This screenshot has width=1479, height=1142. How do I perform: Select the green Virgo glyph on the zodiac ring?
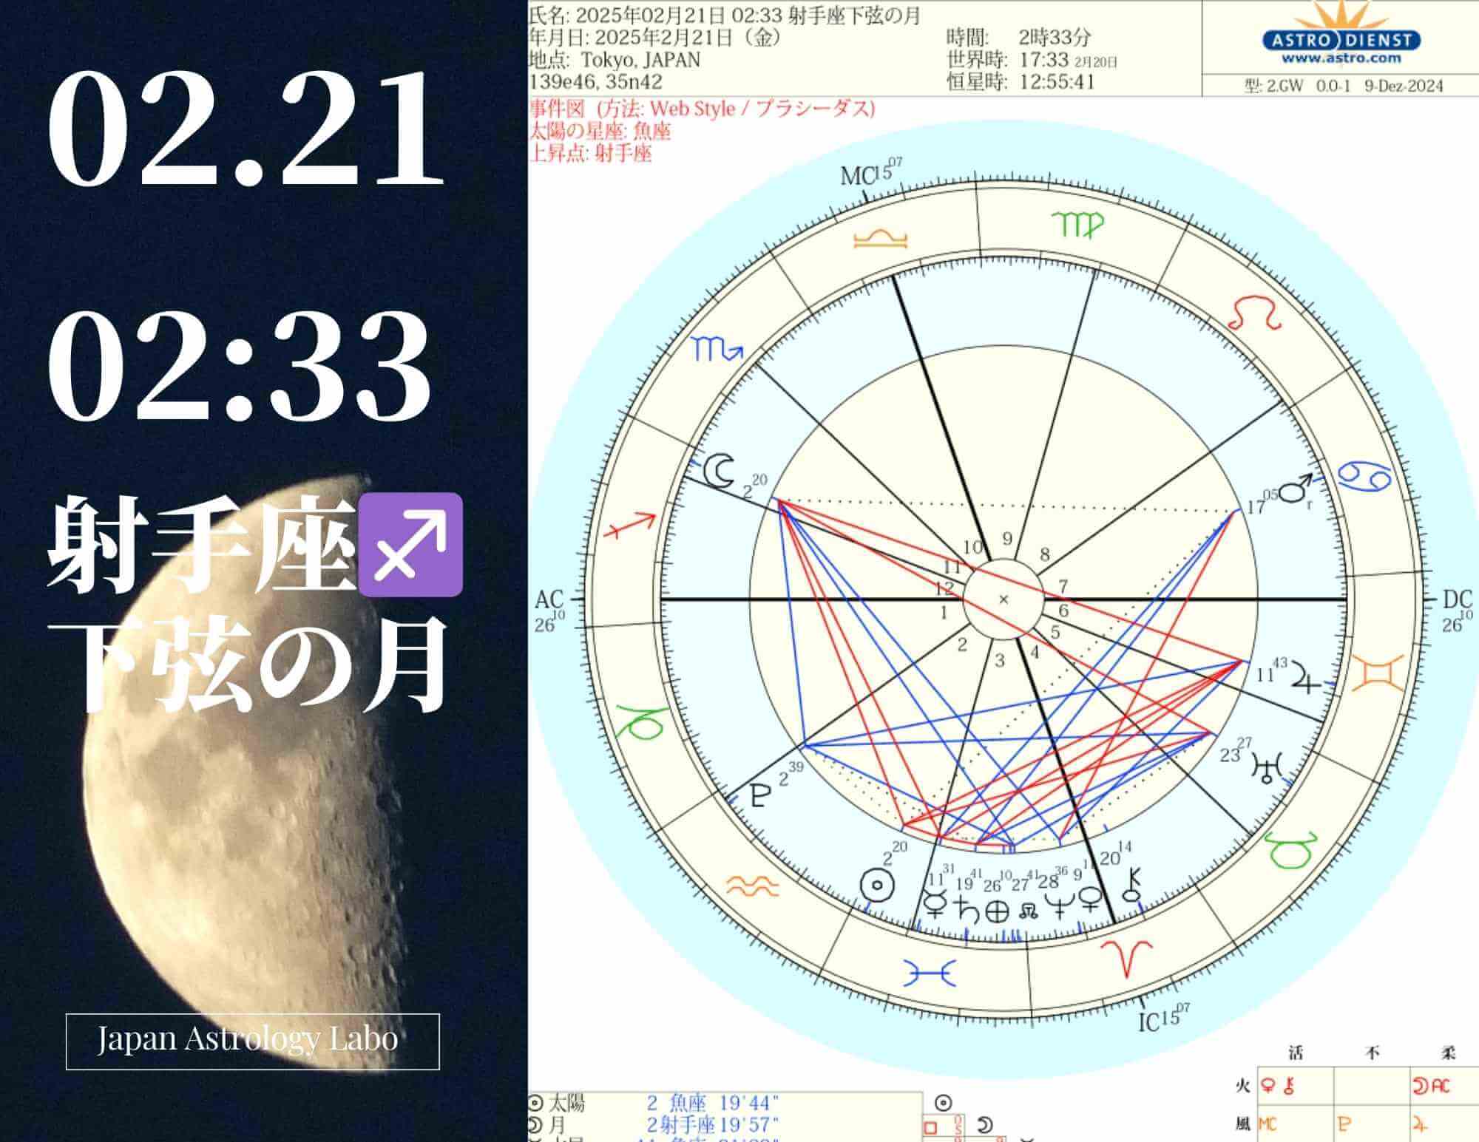[1078, 225]
